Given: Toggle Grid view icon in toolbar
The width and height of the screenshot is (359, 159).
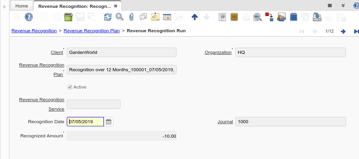Looking at the screenshot, I should click(x=167, y=17).
